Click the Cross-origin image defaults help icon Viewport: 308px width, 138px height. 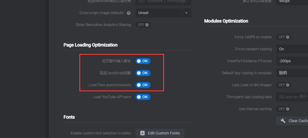[129, 13]
